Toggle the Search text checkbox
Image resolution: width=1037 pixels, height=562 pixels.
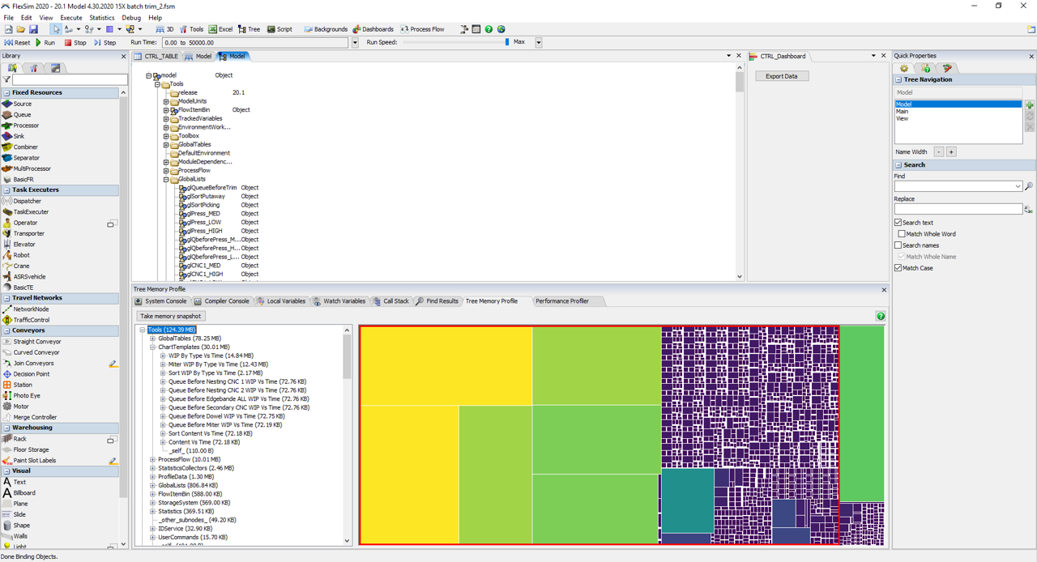(898, 223)
